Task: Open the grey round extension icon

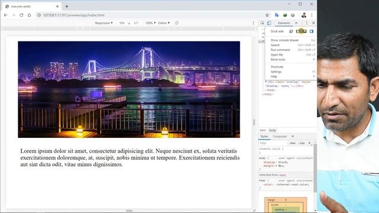Action: coord(293,15)
